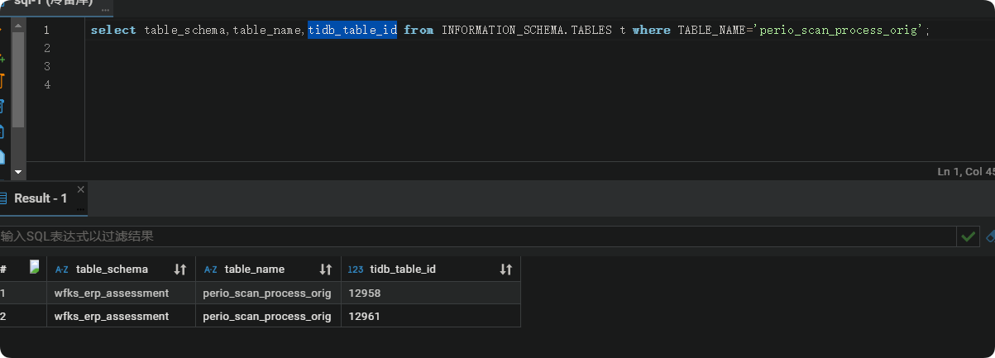This screenshot has width=995, height=358.
Task: Click the Result - 1 grid icon
Action: coord(4,198)
